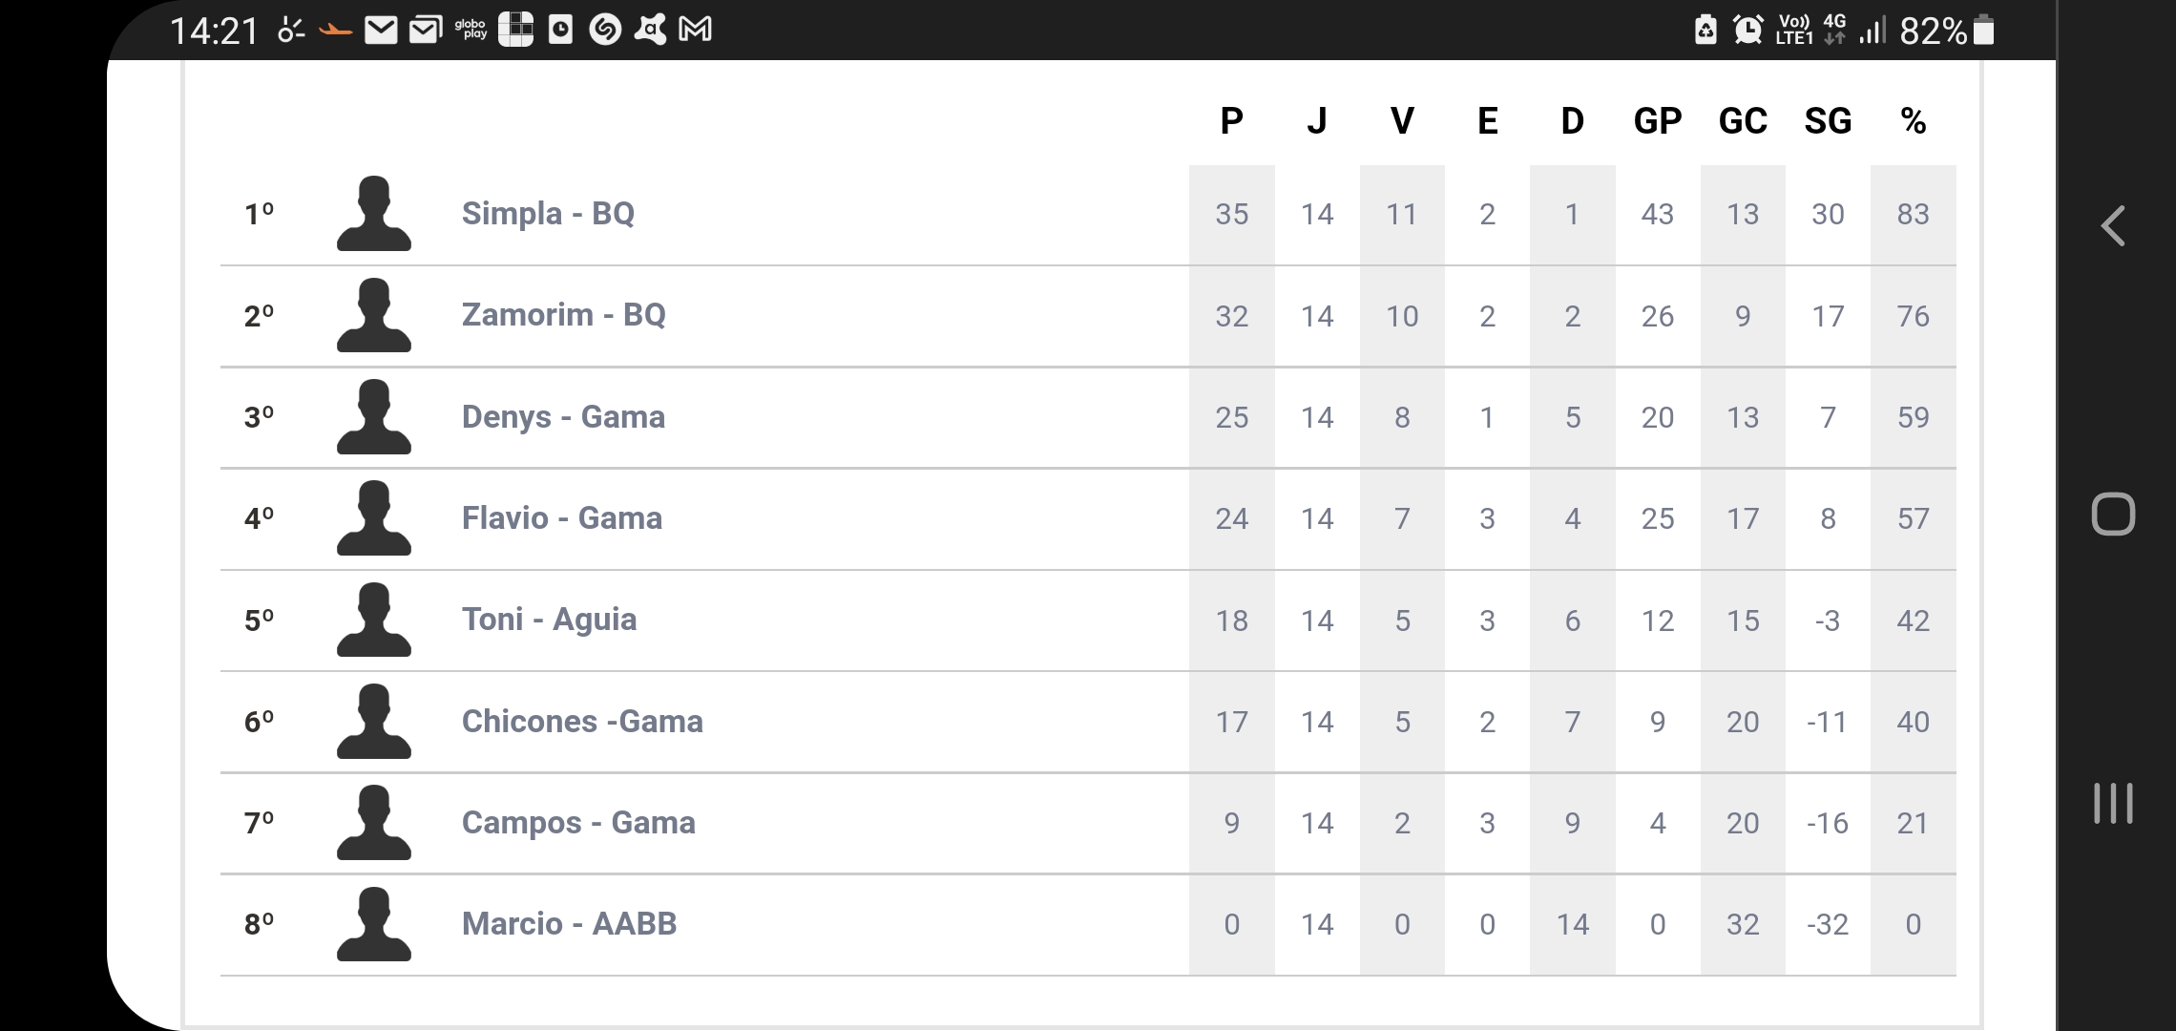Open the Zamorim - BQ player link
The height and width of the screenshot is (1031, 2176).
[x=563, y=315]
